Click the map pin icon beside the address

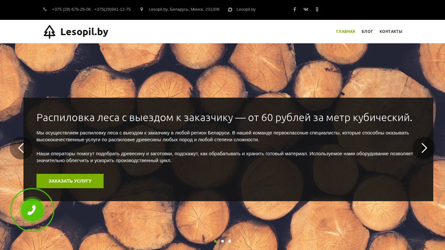point(141,9)
